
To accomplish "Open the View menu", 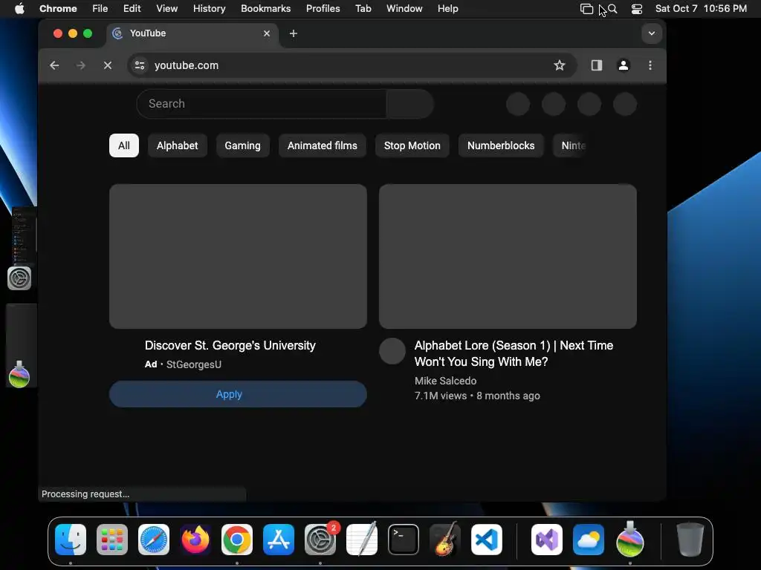I will pos(166,9).
